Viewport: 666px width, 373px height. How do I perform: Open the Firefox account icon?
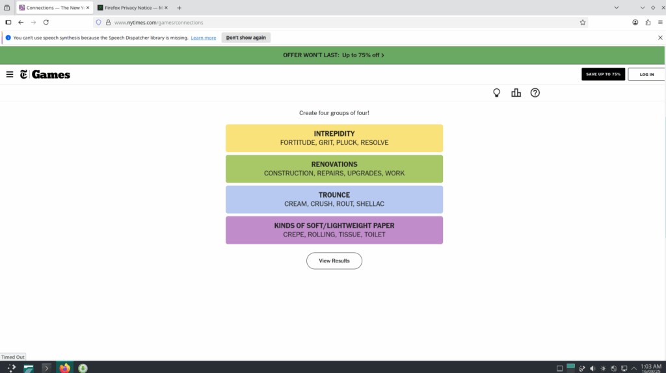(635, 22)
